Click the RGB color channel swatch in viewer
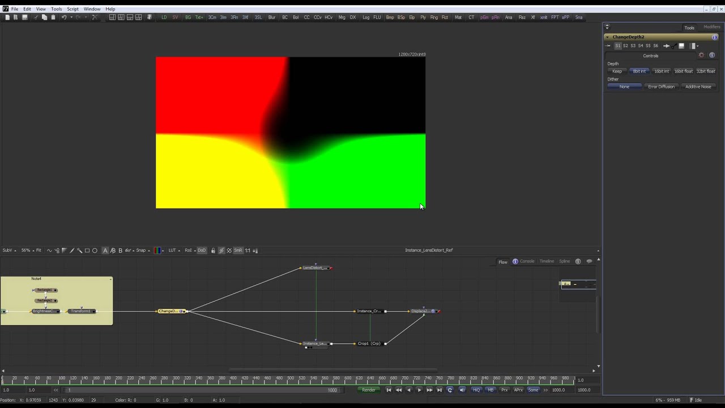Viewport: 725px width, 408px height. point(158,250)
